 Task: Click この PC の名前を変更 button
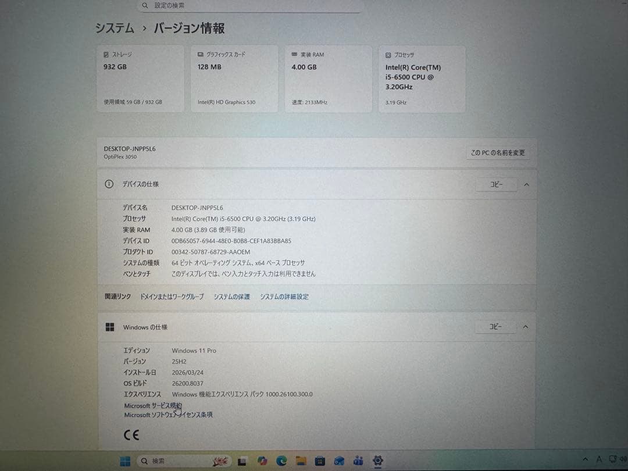pos(498,152)
